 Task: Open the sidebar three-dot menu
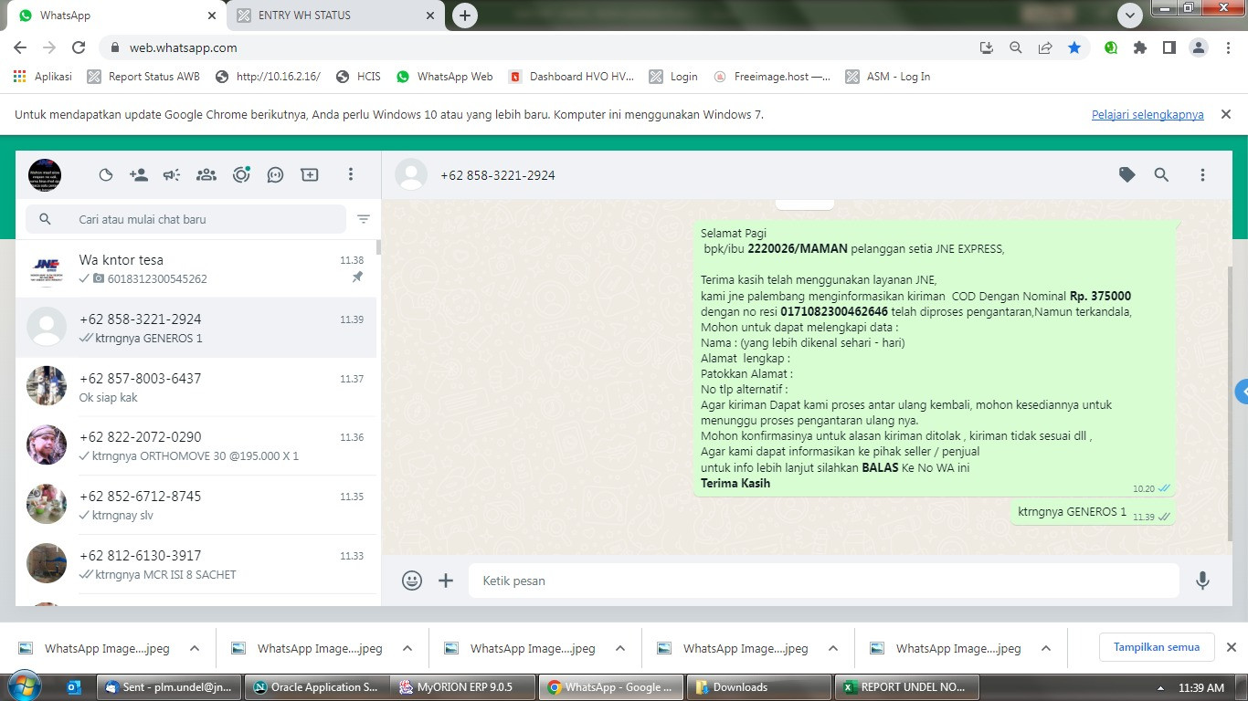point(351,174)
